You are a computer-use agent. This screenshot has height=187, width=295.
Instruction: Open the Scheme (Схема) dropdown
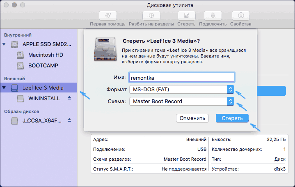181,101
